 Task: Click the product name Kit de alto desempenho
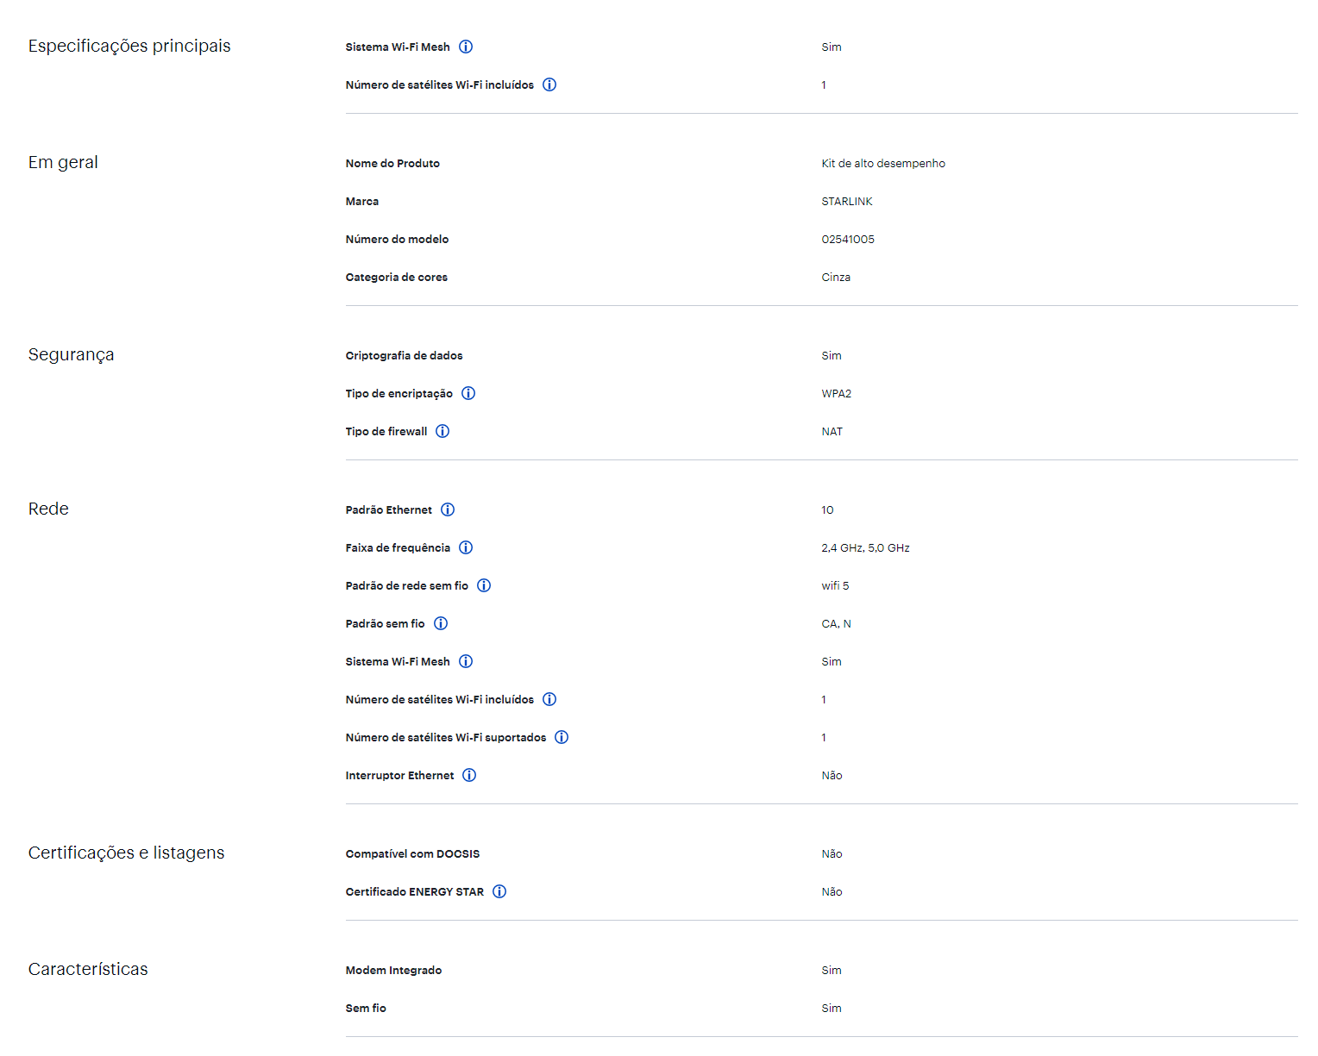(x=882, y=163)
